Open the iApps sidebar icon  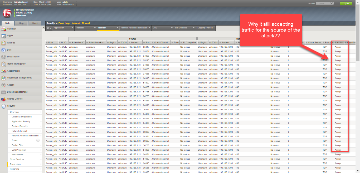point(3,36)
